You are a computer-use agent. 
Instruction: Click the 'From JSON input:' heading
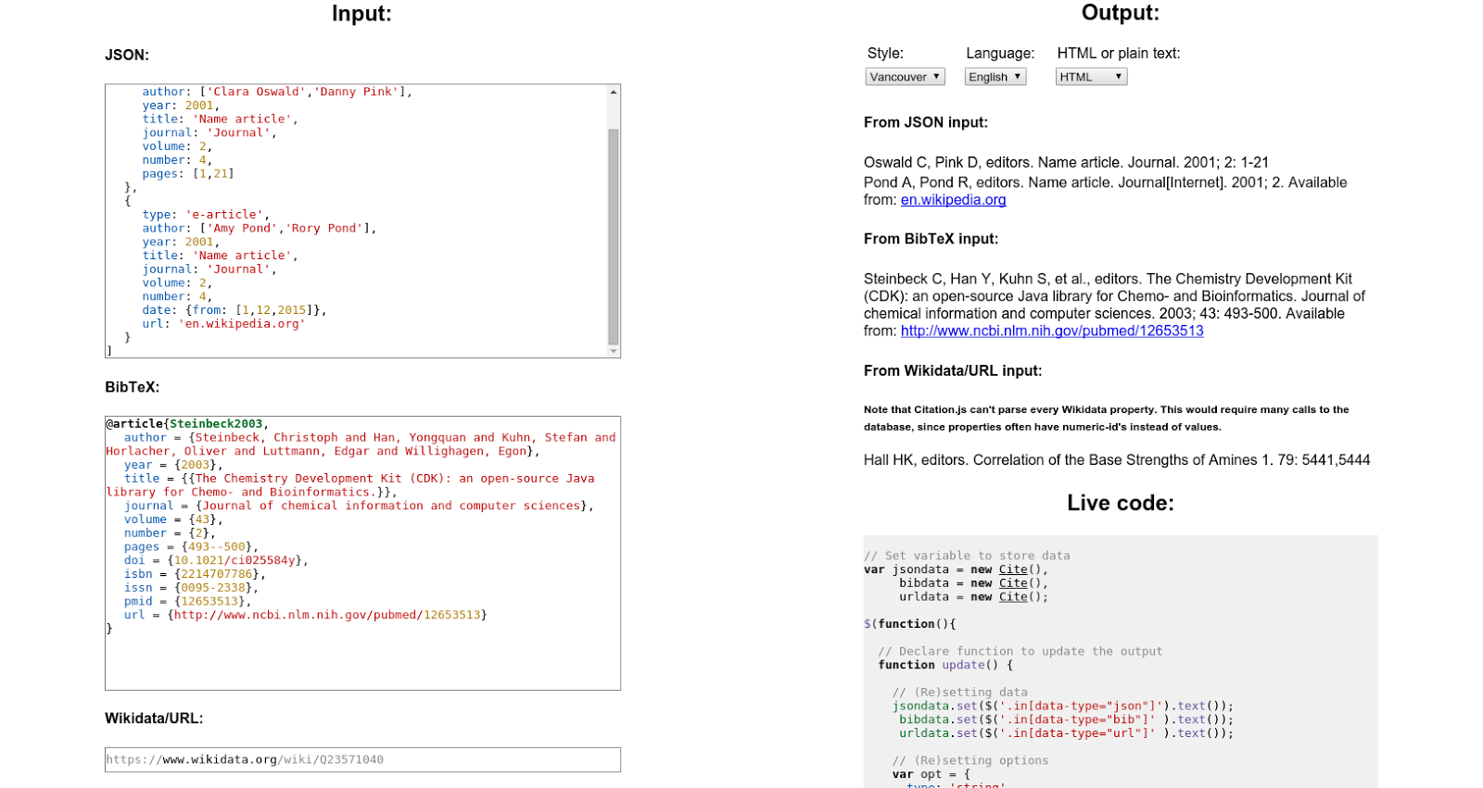[926, 122]
